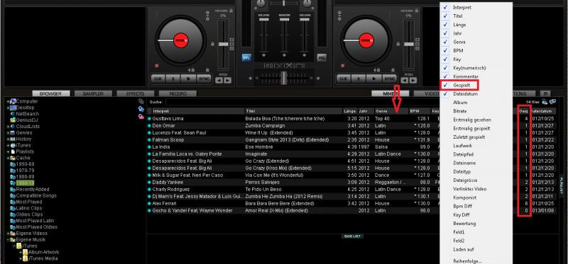Image resolution: width=568 pixels, height=264 pixels.
Task: Play the left deck track
Action: point(189,79)
